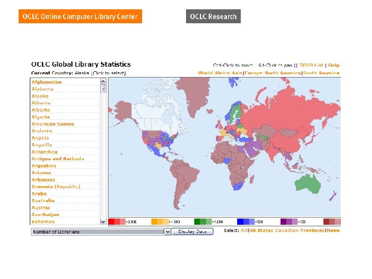Select Afghanistan in the country list
This screenshot has width=372, height=279.
[x=47, y=82]
